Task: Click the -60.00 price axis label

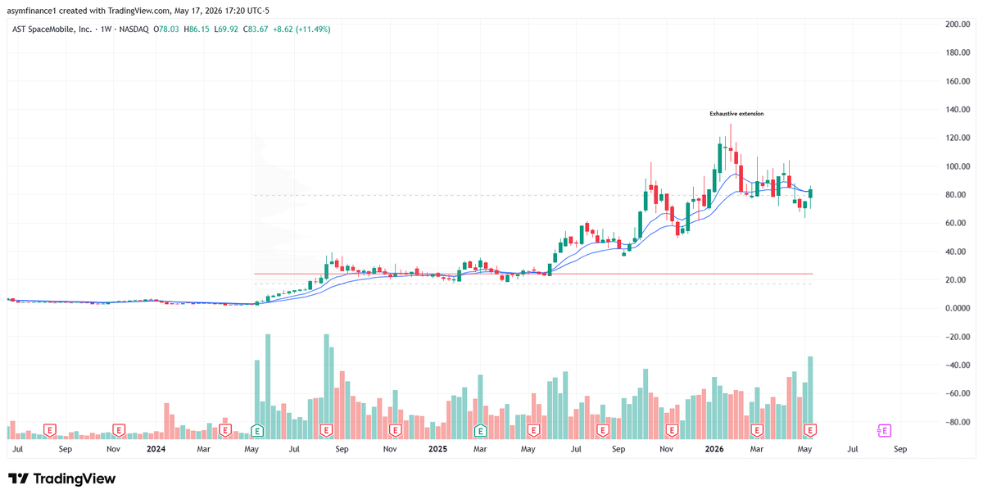Action: point(957,393)
